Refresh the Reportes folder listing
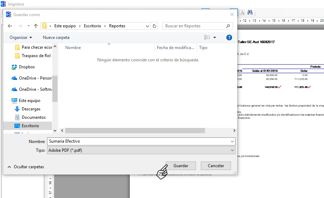Screen dimensions: 324x198 [x=155, y=26]
